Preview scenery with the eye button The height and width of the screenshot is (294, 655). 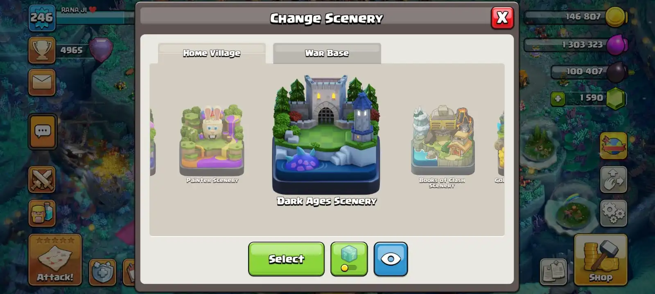tap(391, 259)
